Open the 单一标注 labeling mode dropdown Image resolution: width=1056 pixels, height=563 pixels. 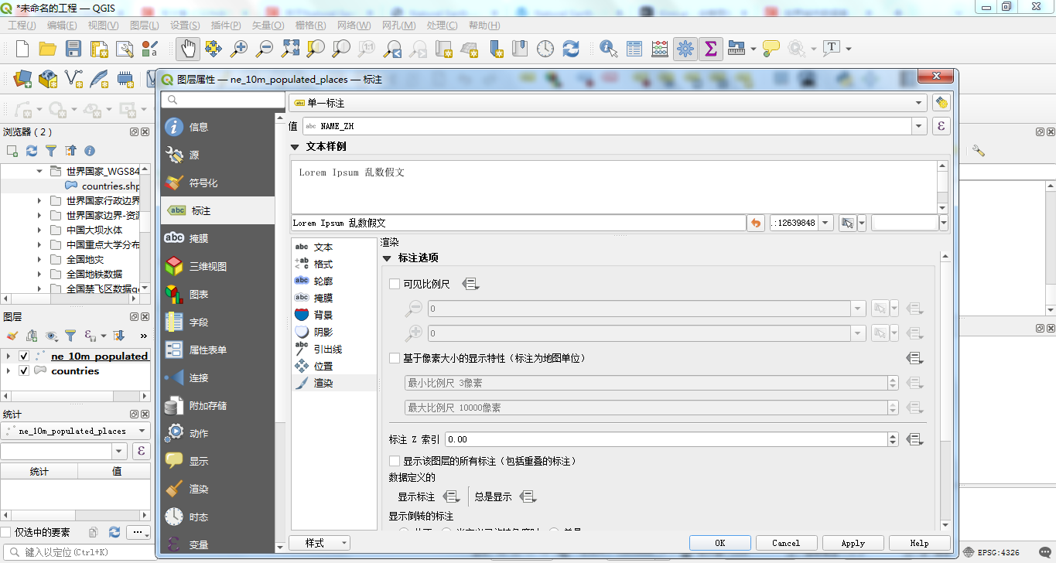click(607, 103)
